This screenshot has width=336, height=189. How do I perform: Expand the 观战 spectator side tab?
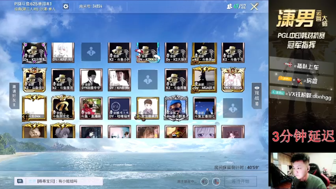[x=257, y=96]
